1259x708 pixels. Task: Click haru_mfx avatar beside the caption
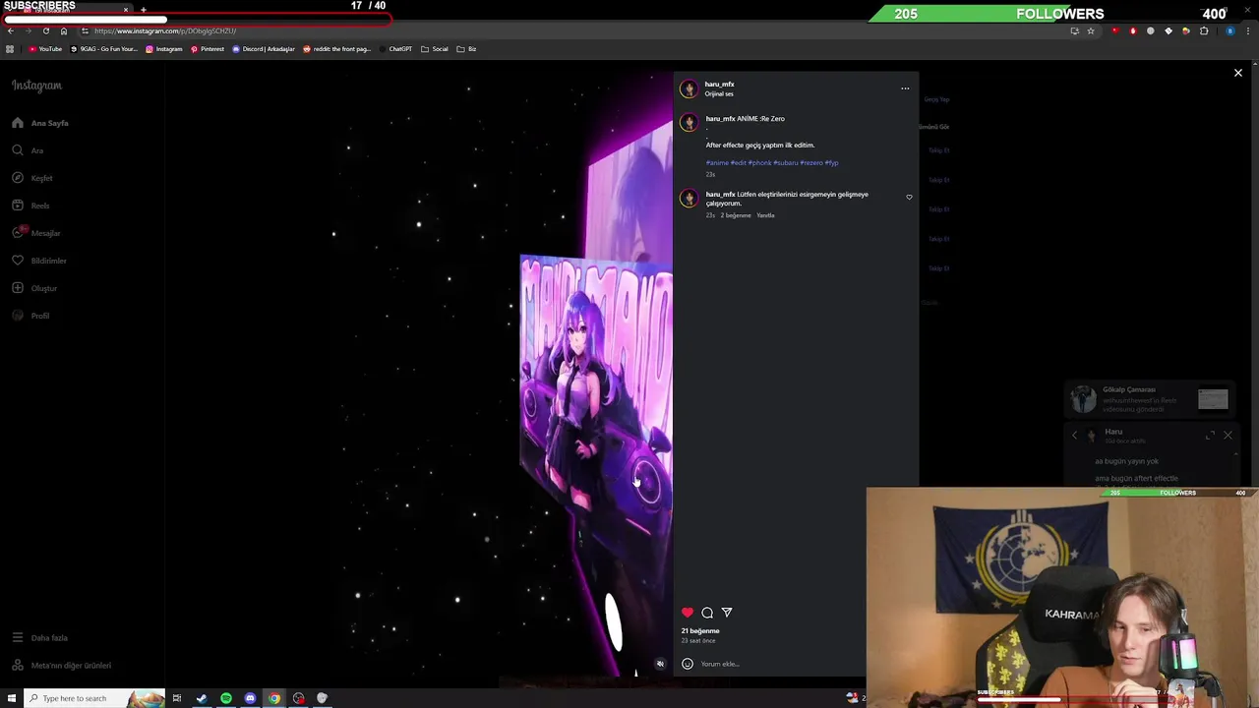689,123
